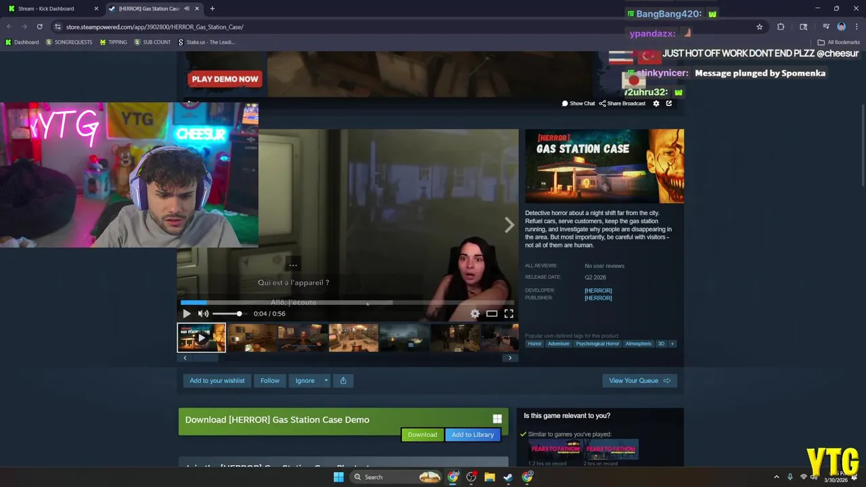
Task: Show the broadcast chat
Action: click(x=578, y=103)
